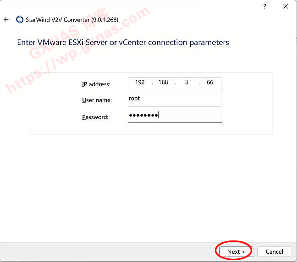Click blank area below the connection parameters box
Image resolution: width=297 pixels, height=262 pixels.
[x=151, y=184]
